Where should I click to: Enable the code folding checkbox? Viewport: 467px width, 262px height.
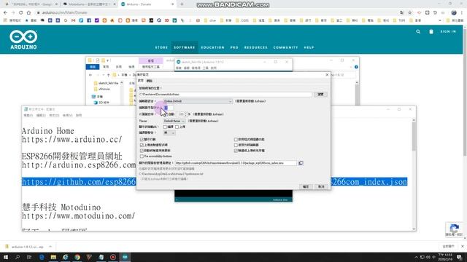pos(236,139)
